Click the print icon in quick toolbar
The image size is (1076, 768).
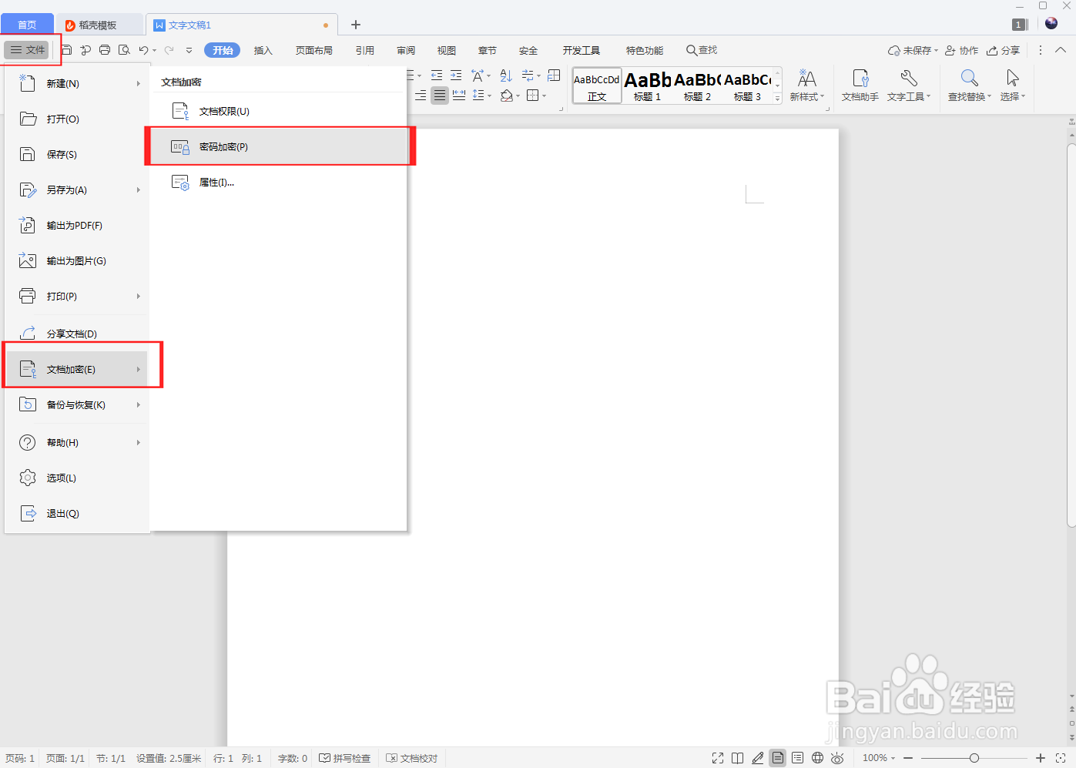coord(105,50)
